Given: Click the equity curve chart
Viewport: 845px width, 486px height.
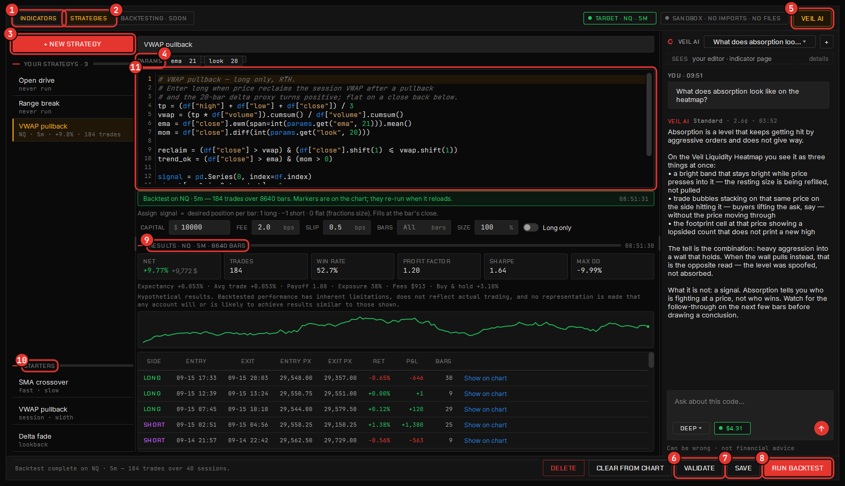Looking at the screenshot, I should pos(395,330).
